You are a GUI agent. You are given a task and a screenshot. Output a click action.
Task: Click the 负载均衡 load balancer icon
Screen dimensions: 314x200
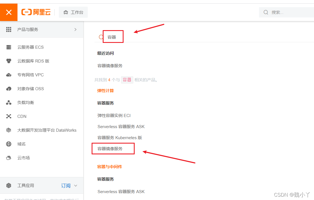point(9,102)
